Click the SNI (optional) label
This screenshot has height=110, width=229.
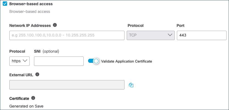click(x=46, y=51)
